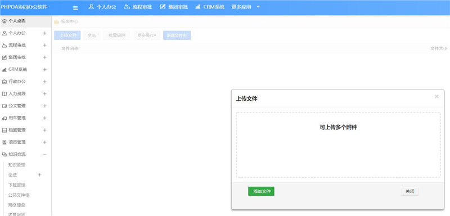Viewport: 450px width, 216px height.
Task: Click the 上传文件 toolbar button
Action: pyautogui.click(x=67, y=35)
